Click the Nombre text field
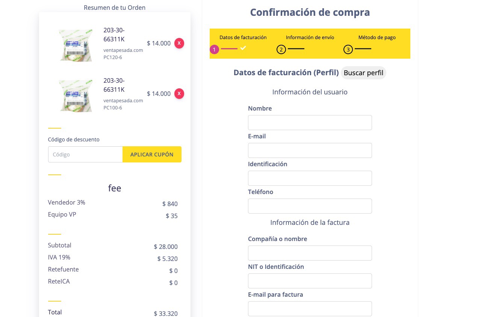This screenshot has height=317, width=481. 310,123
